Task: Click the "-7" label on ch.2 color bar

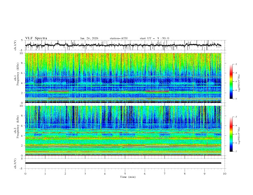Action: [235, 152]
